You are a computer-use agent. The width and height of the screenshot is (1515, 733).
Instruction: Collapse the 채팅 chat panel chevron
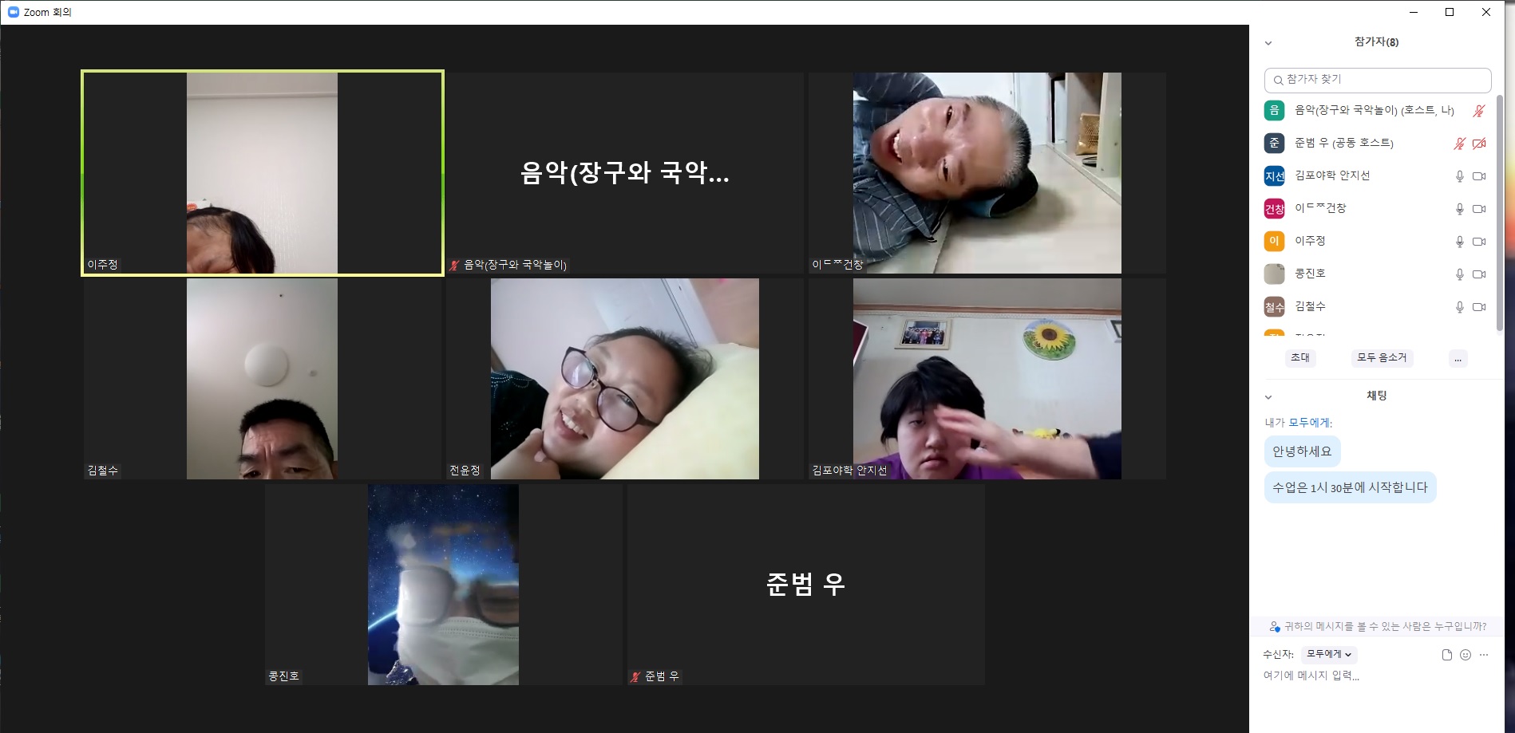[1268, 396]
